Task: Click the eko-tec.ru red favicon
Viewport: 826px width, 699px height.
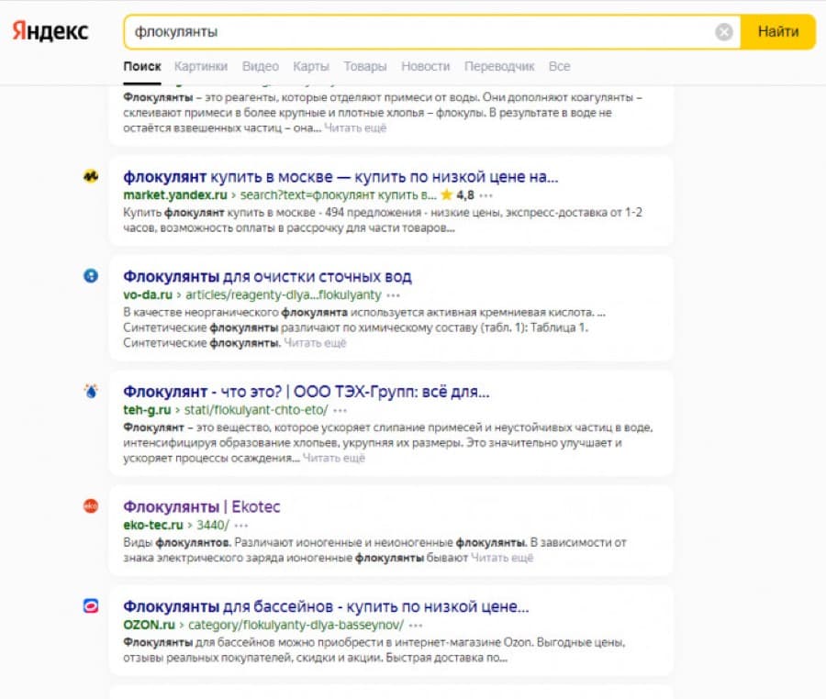Action: click(x=91, y=506)
